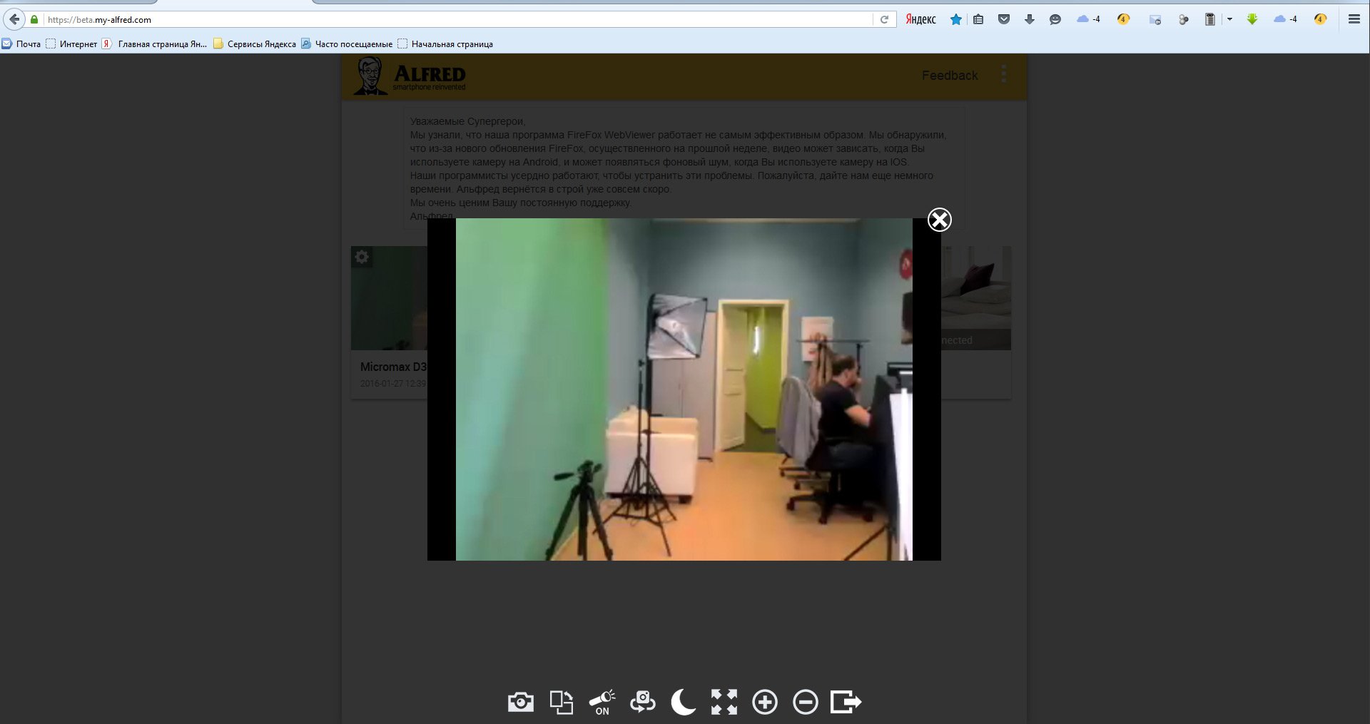Image resolution: width=1370 pixels, height=724 pixels.
Task: Switch between front and rear camera
Action: pyautogui.click(x=643, y=703)
